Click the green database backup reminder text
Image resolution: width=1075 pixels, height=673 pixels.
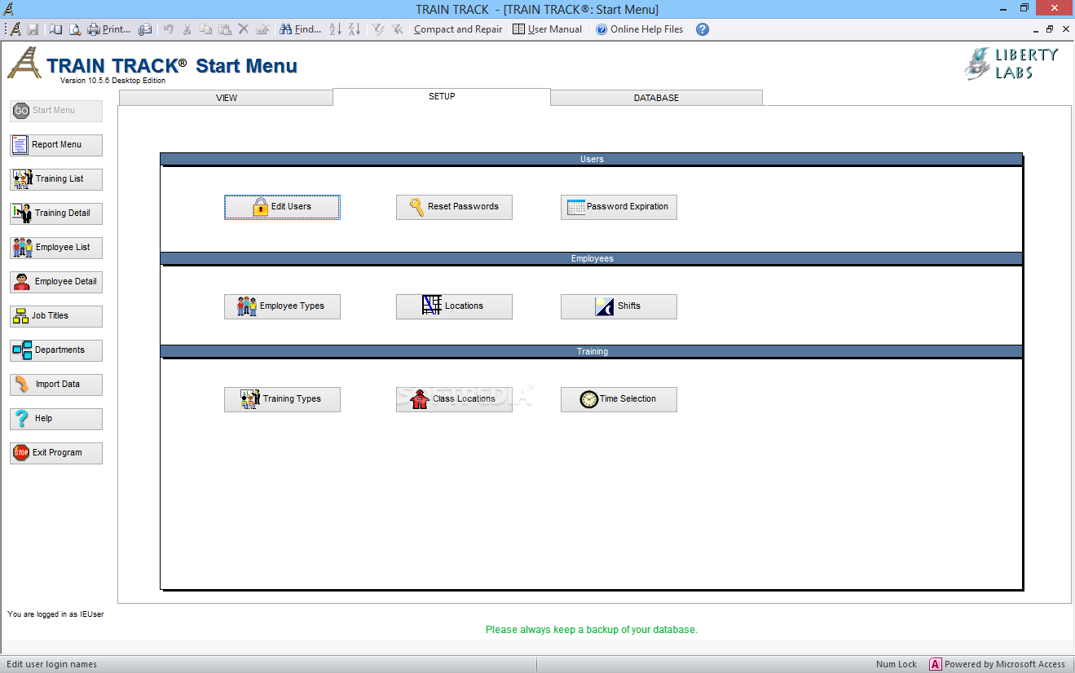592,630
